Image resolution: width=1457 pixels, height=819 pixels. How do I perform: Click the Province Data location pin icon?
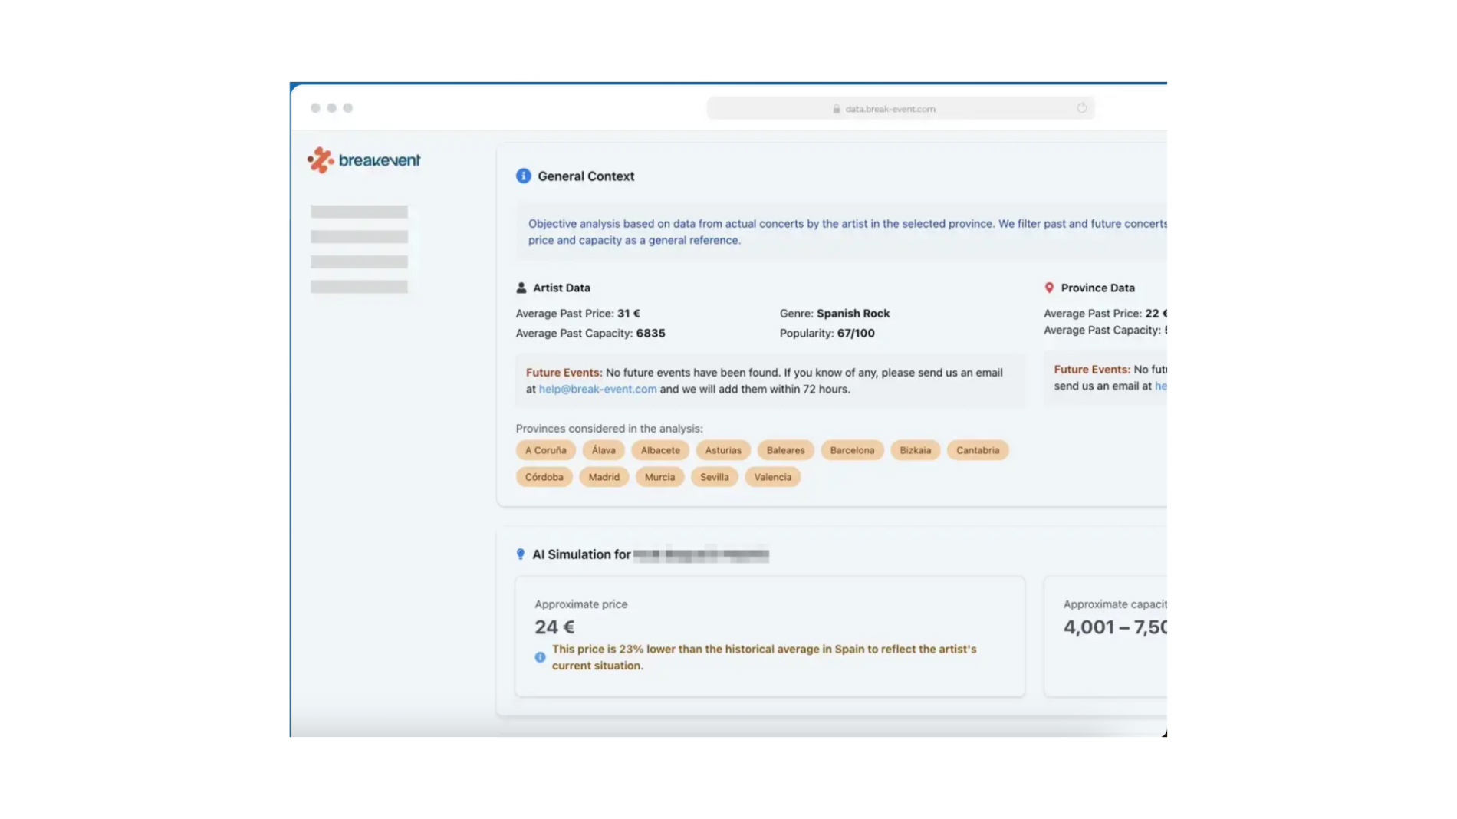[x=1049, y=288]
